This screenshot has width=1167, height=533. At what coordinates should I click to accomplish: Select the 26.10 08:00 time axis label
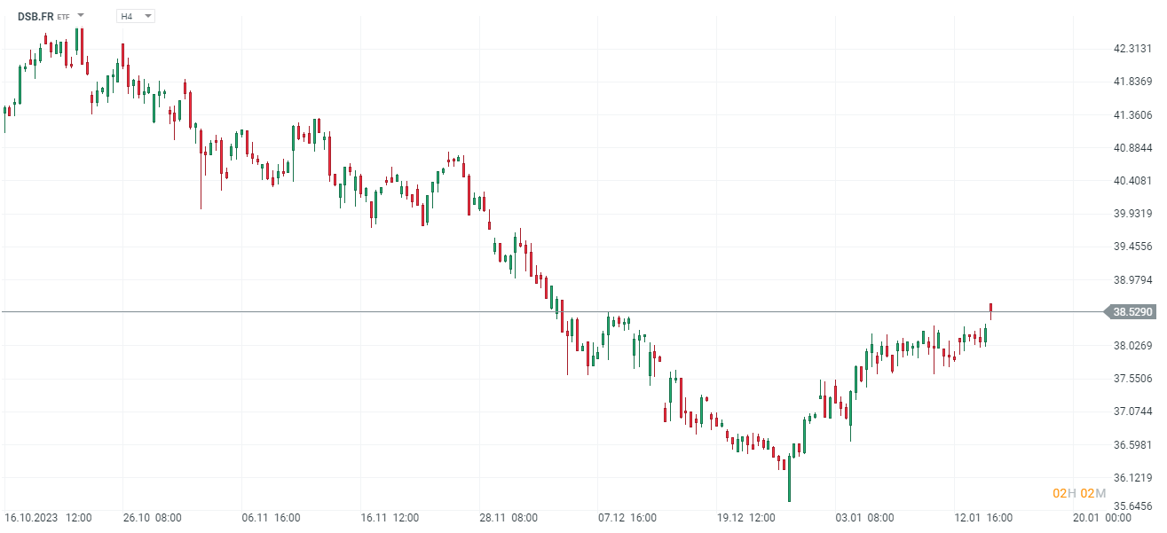tap(153, 517)
